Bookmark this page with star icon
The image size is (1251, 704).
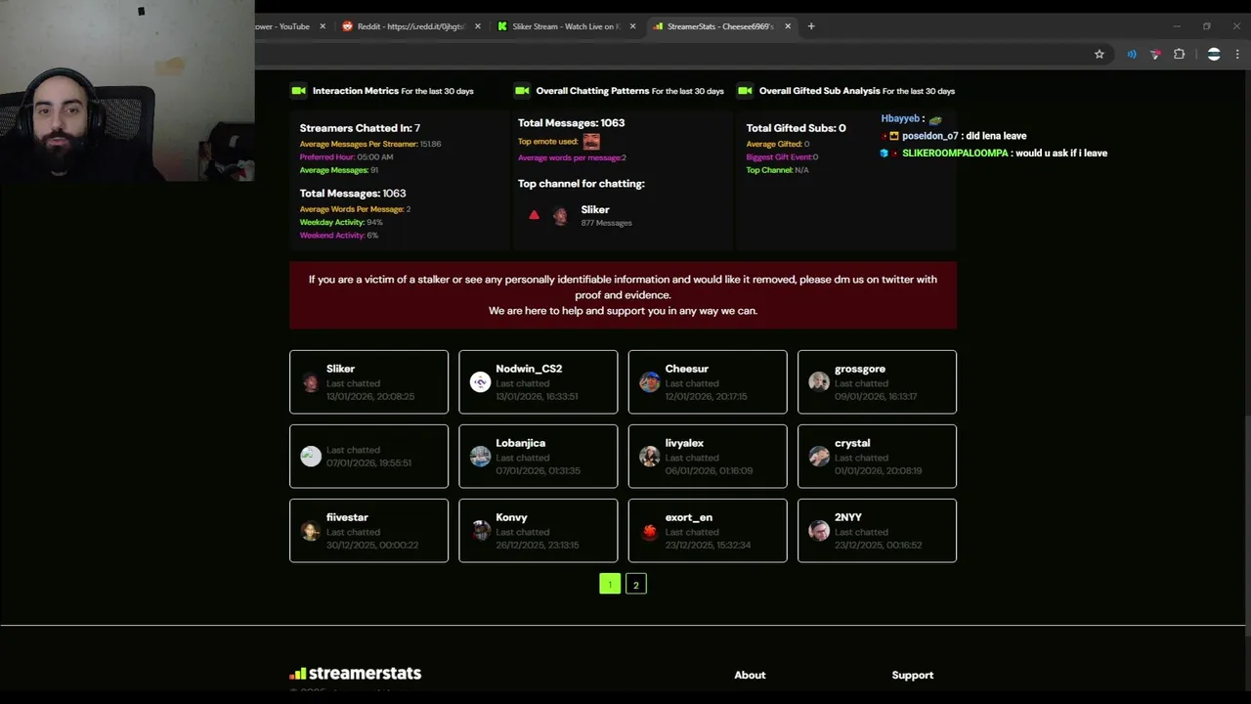tap(1100, 55)
